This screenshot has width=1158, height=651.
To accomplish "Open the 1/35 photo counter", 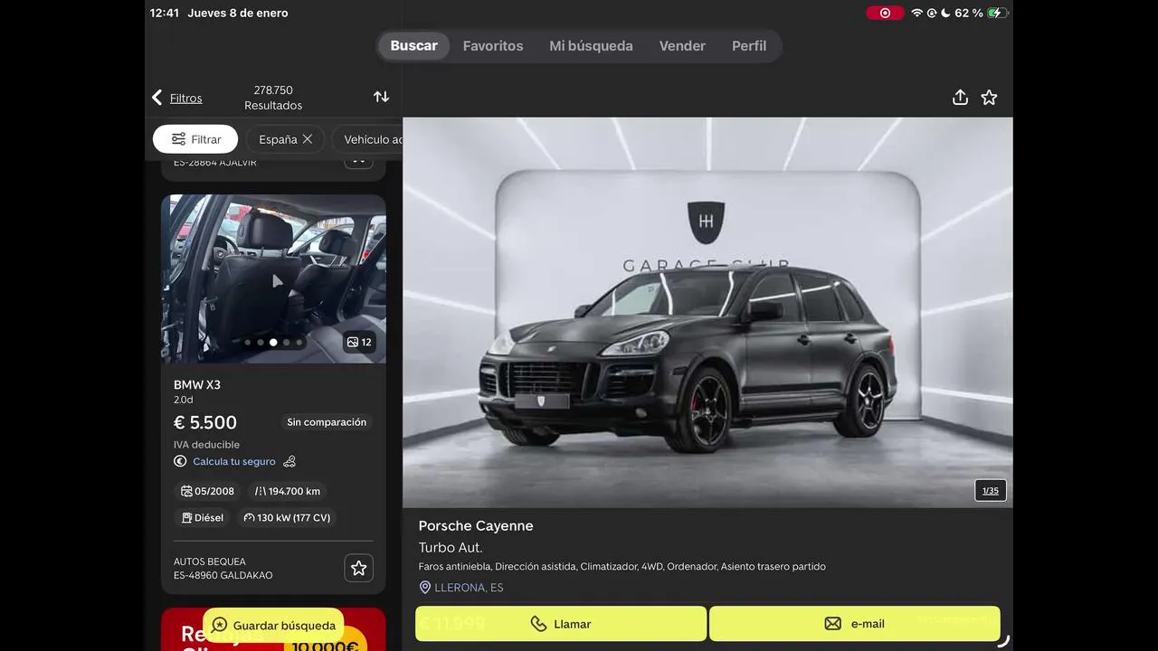I will 991,491.
